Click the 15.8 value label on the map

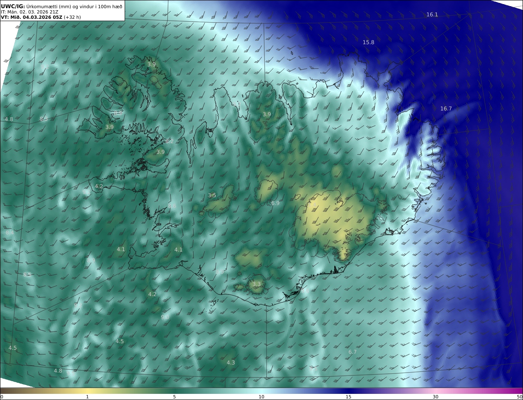pyautogui.click(x=369, y=43)
